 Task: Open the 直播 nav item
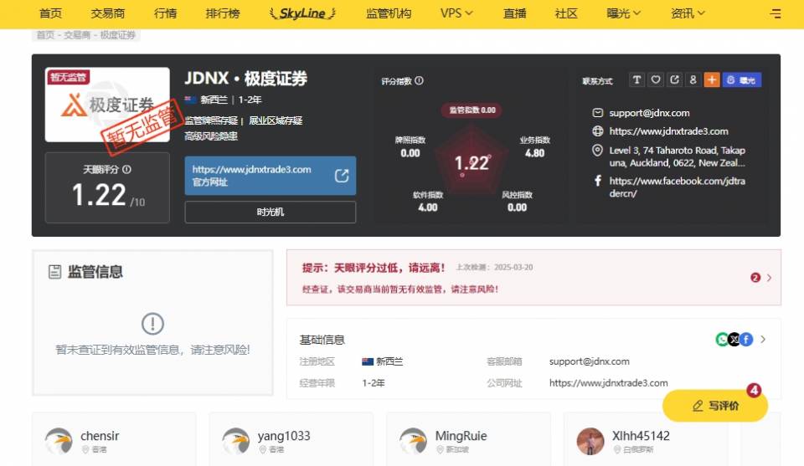tap(514, 13)
